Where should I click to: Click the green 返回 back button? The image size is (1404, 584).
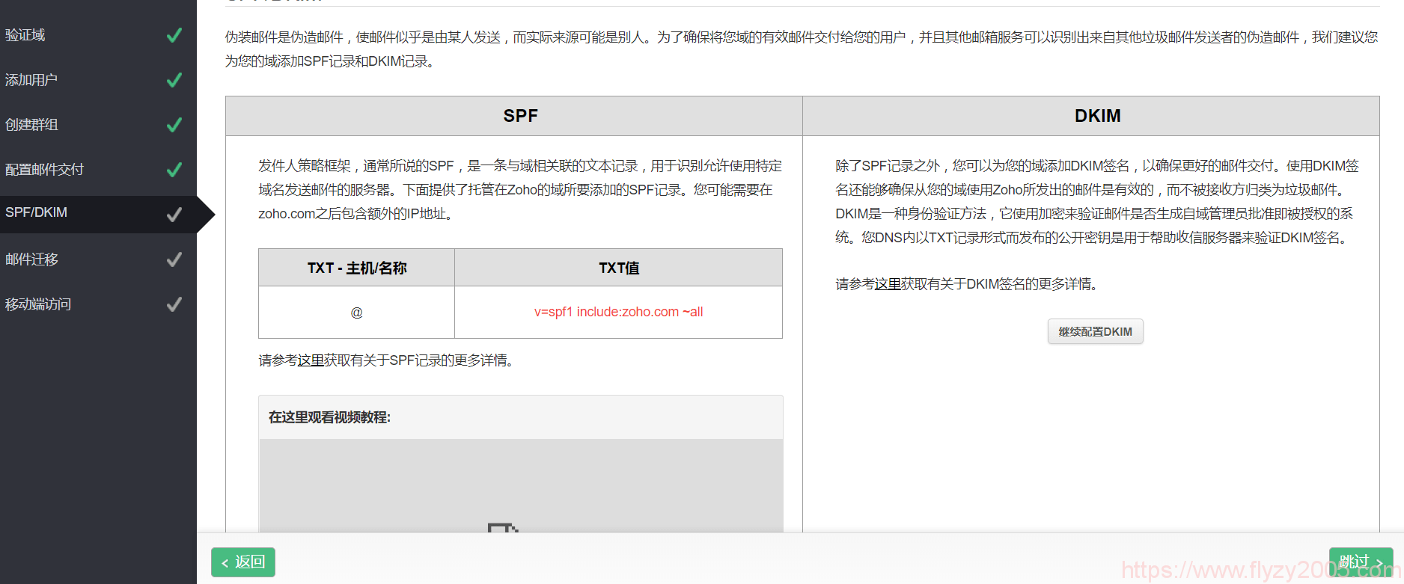click(x=243, y=562)
